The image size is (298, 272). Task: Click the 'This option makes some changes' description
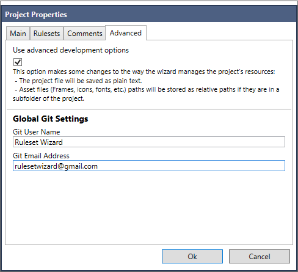[144, 72]
